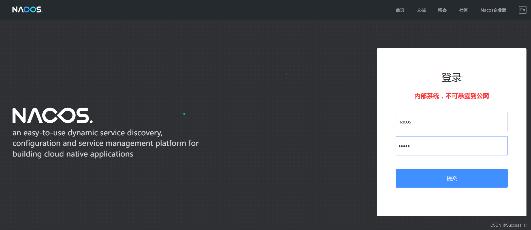Focus the username field containing nacos

click(x=451, y=121)
